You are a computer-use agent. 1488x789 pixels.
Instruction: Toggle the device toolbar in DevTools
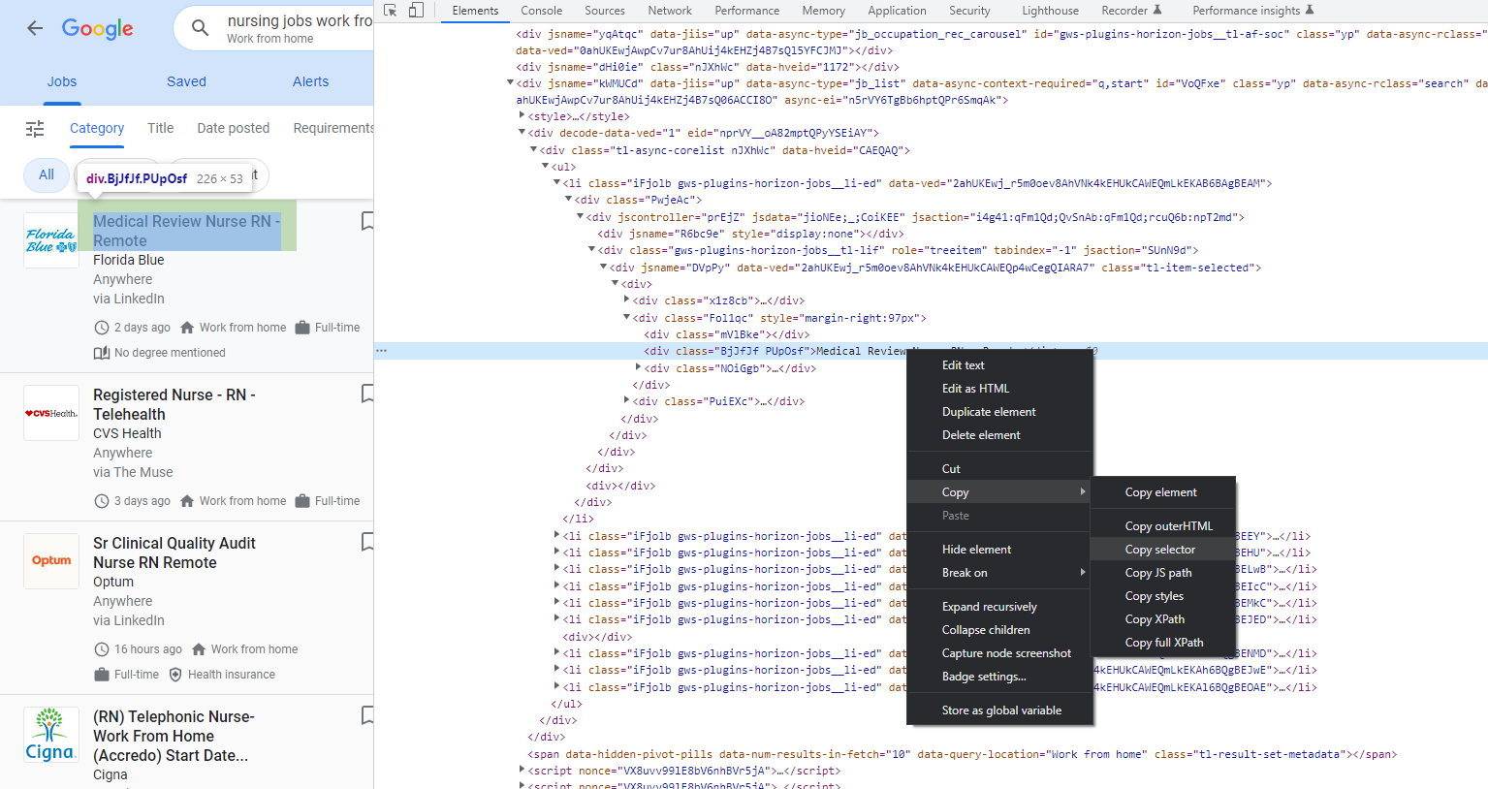point(416,11)
